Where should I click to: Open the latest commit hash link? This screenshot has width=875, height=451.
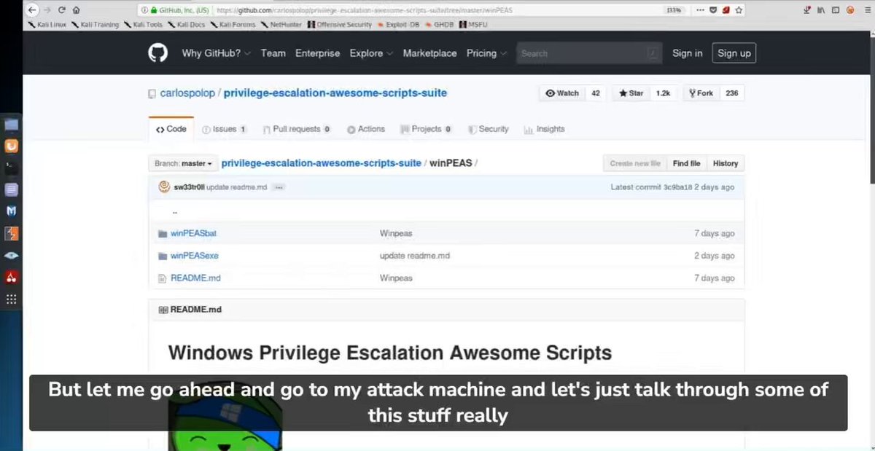[x=677, y=187]
